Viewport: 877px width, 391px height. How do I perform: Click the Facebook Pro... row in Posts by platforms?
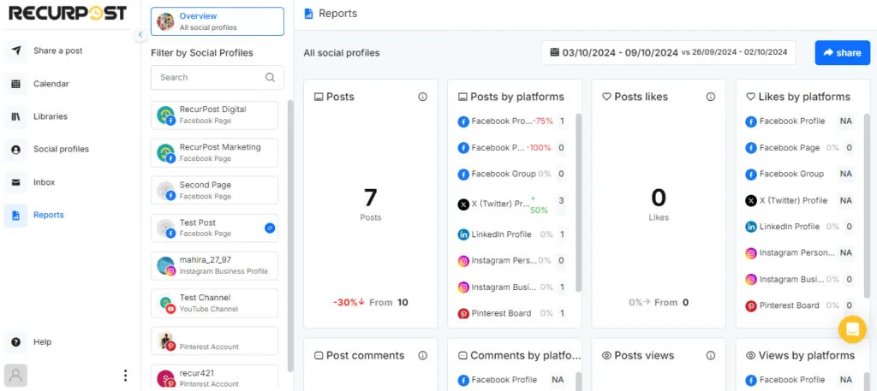[x=512, y=121]
